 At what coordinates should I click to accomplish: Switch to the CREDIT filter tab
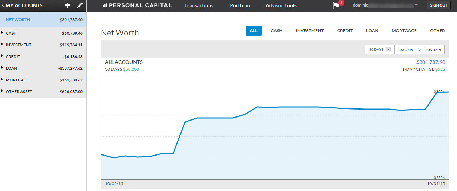click(345, 31)
